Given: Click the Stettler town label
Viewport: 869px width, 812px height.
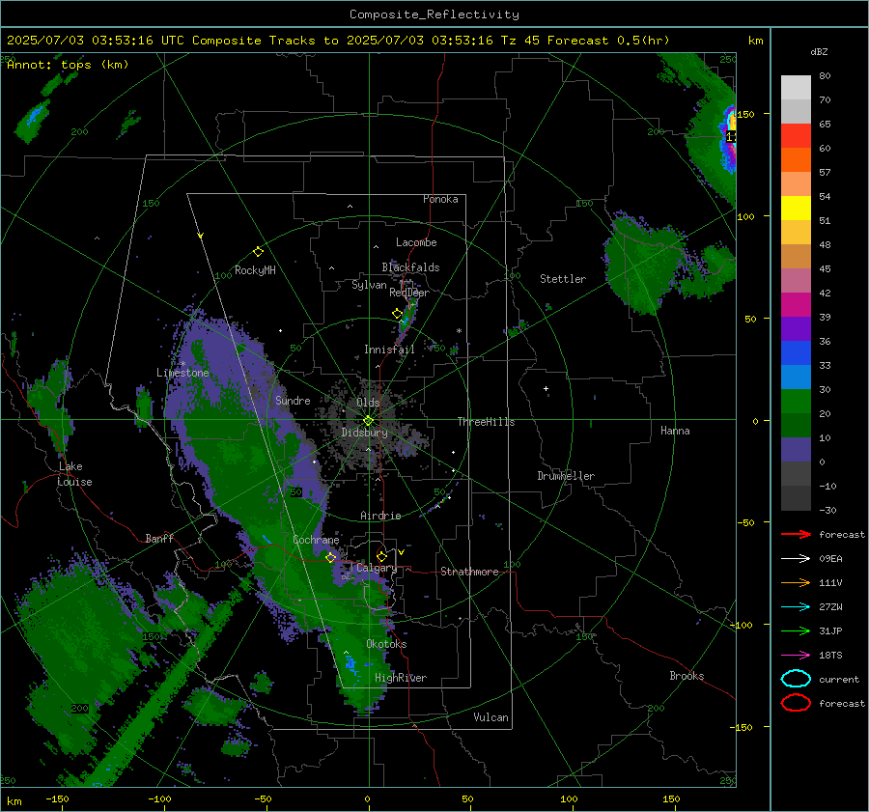Looking at the screenshot, I should tap(563, 279).
